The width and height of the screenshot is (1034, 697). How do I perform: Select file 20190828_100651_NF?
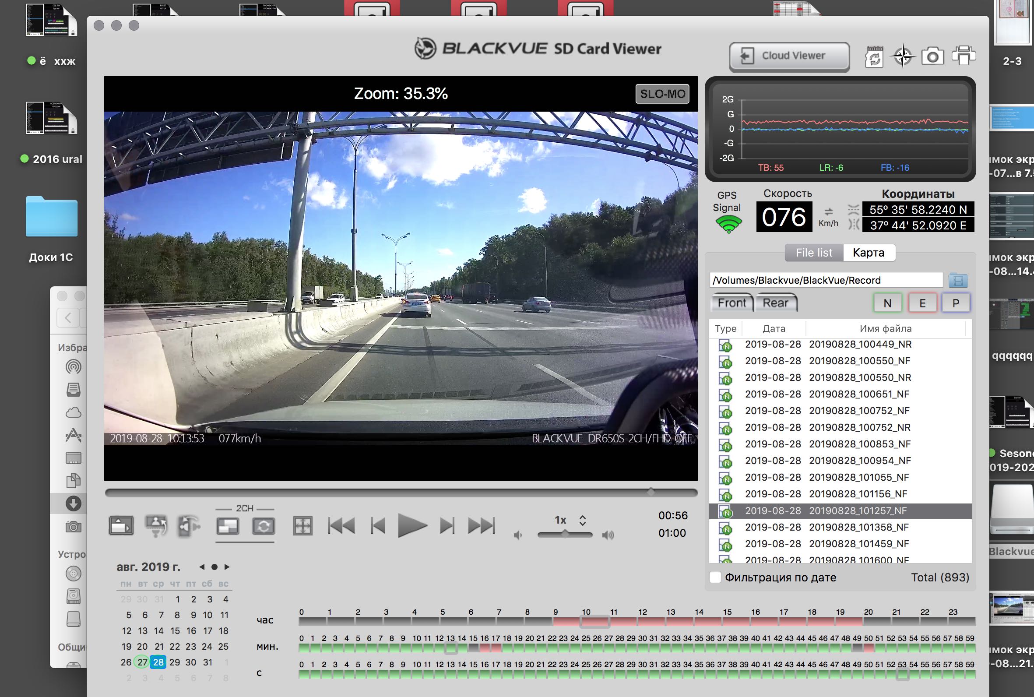(840, 394)
